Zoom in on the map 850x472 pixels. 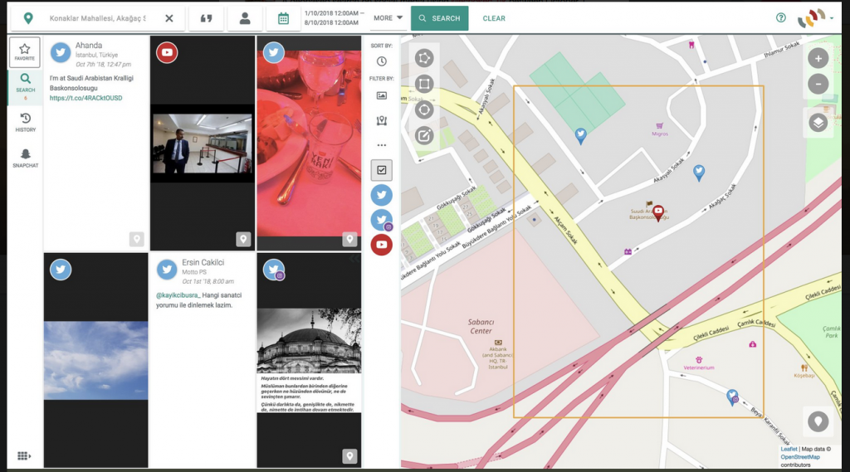(x=818, y=58)
